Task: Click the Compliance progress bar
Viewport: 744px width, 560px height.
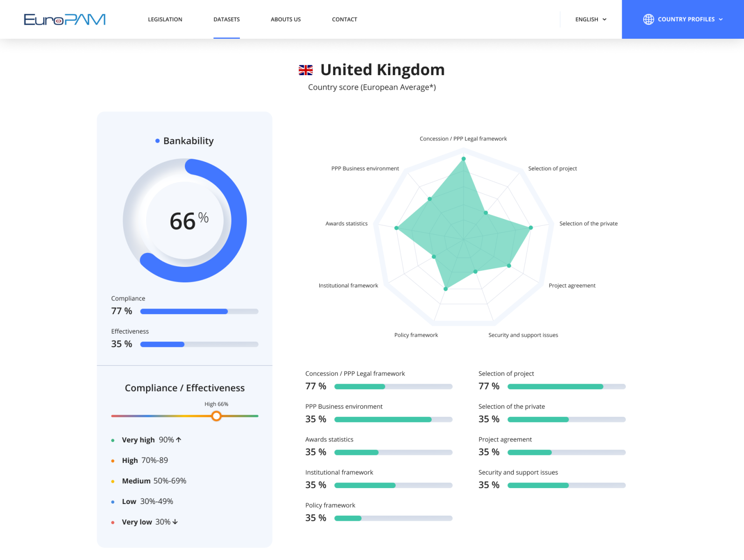Action: (199, 311)
